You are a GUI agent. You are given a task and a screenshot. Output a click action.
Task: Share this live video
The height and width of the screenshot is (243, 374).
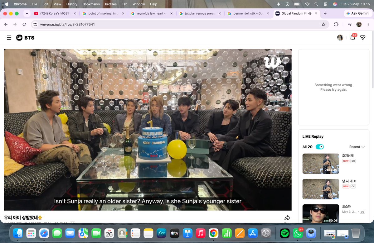coord(287,218)
